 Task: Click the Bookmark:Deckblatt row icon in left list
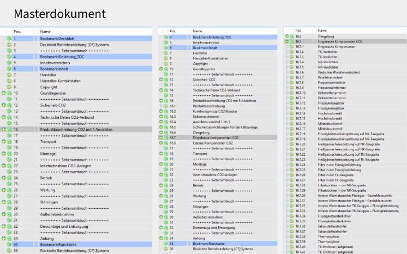coord(9,38)
